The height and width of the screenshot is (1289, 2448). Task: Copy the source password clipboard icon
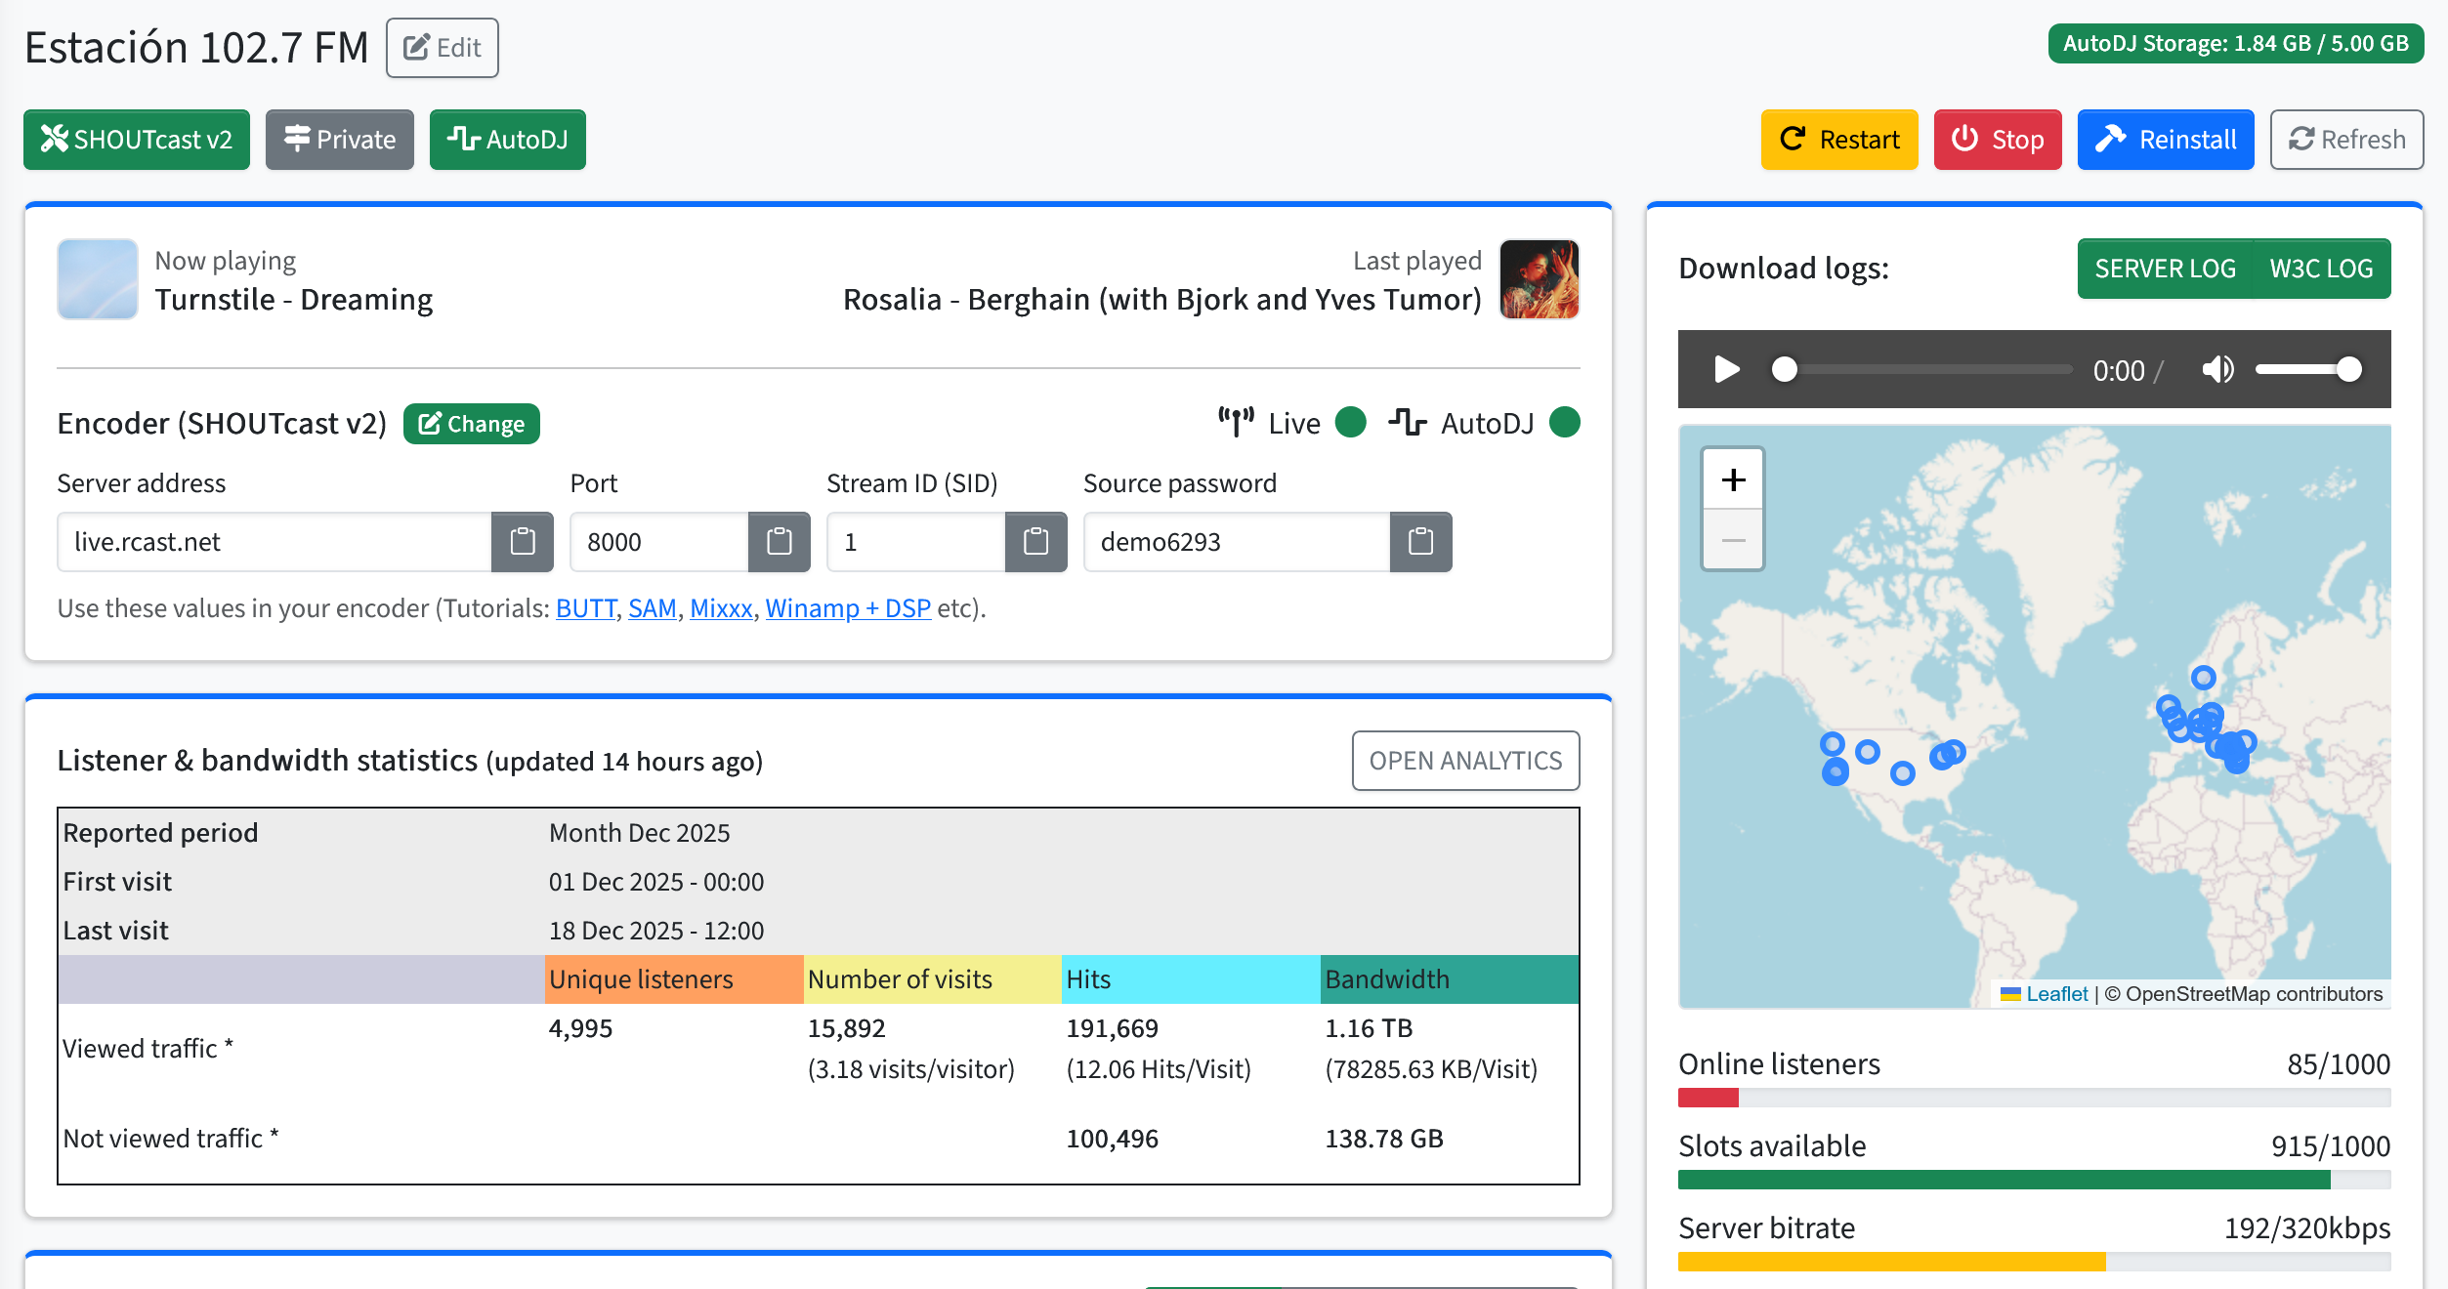pos(1422,542)
